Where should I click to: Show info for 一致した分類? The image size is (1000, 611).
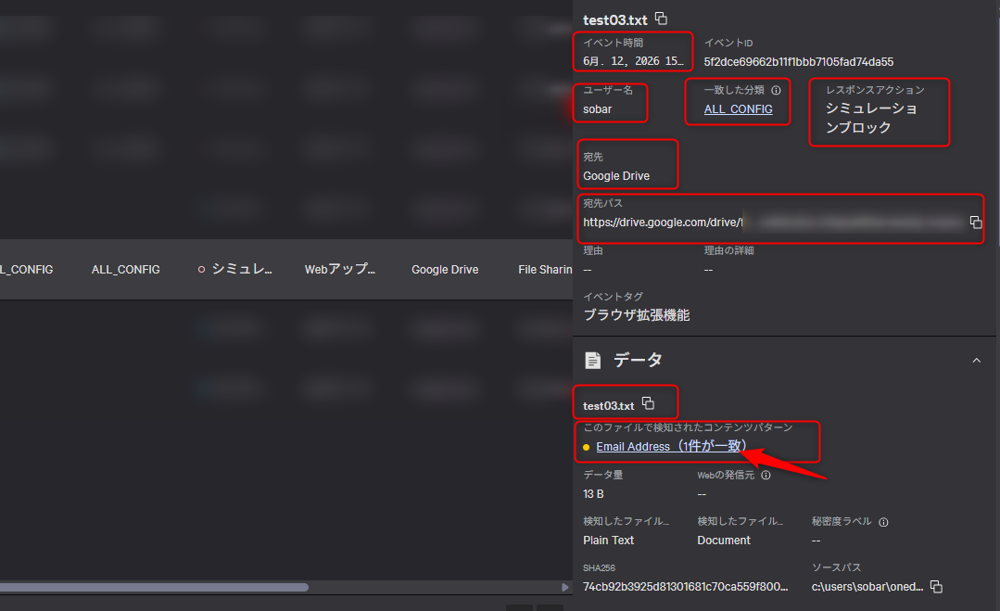point(776,90)
